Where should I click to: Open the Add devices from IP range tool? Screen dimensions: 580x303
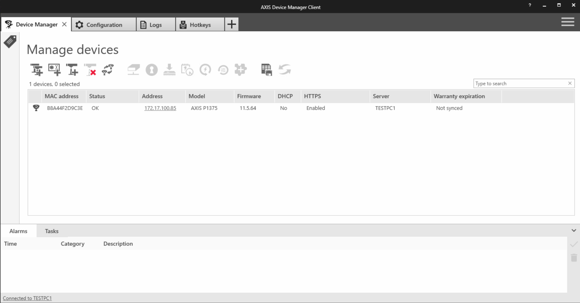click(55, 70)
